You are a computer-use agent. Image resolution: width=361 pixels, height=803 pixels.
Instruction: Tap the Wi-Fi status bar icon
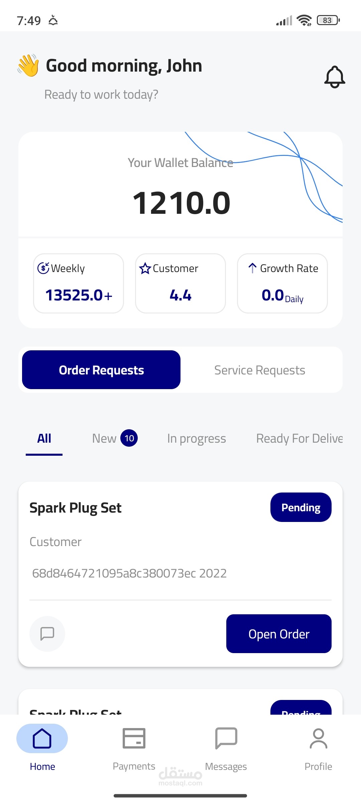tap(304, 20)
